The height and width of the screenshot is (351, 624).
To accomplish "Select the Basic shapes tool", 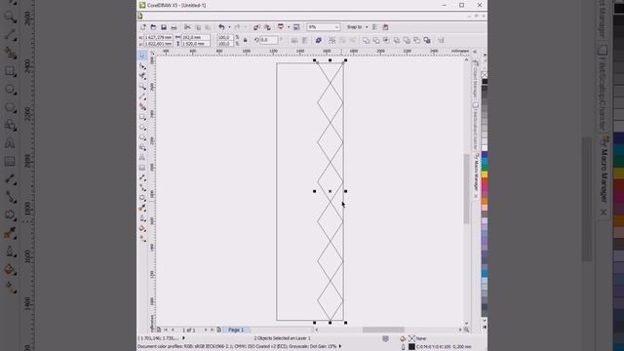I will pyautogui.click(x=142, y=147).
